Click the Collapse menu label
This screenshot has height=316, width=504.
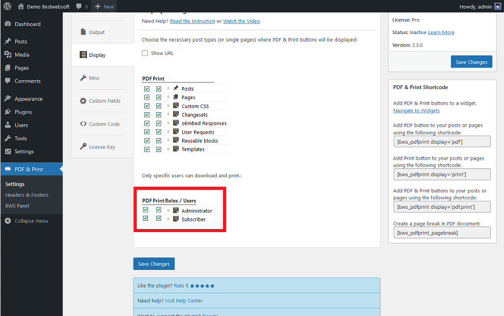(x=31, y=221)
